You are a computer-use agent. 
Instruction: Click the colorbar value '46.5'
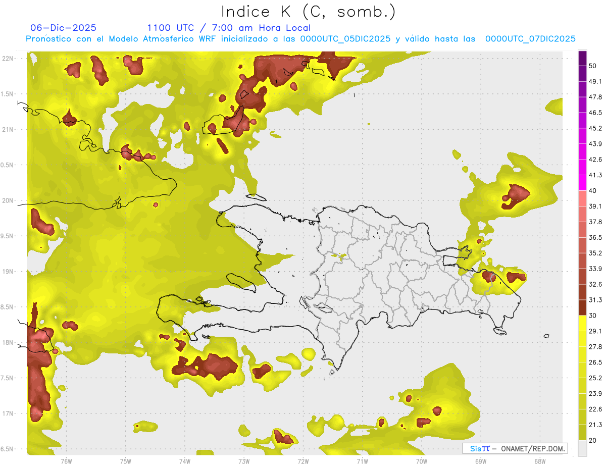pos(595,113)
